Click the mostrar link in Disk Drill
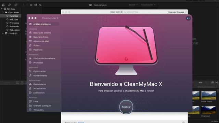This screenshot has height=123, width=219. [x=81, y=122]
